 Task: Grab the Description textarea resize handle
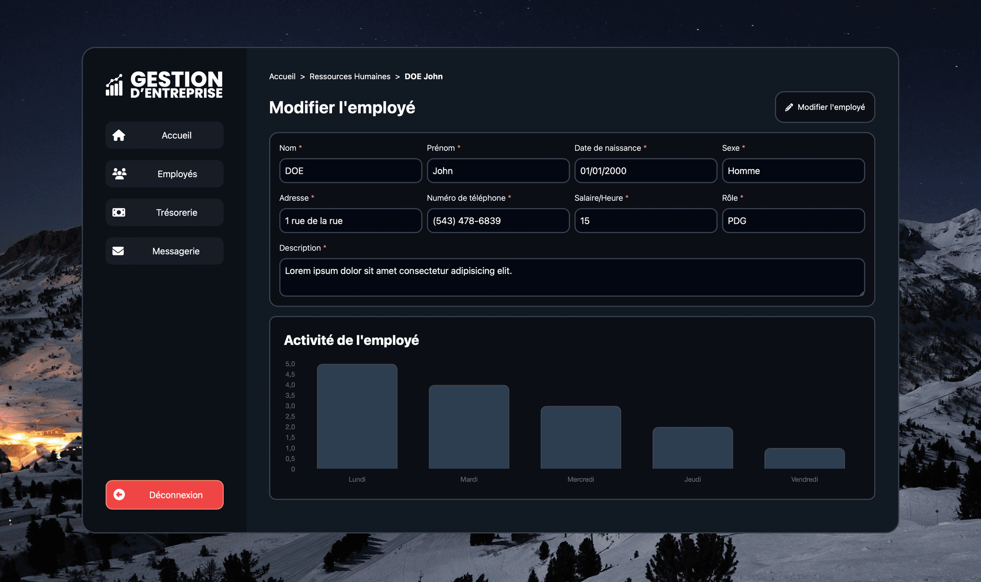click(x=862, y=293)
